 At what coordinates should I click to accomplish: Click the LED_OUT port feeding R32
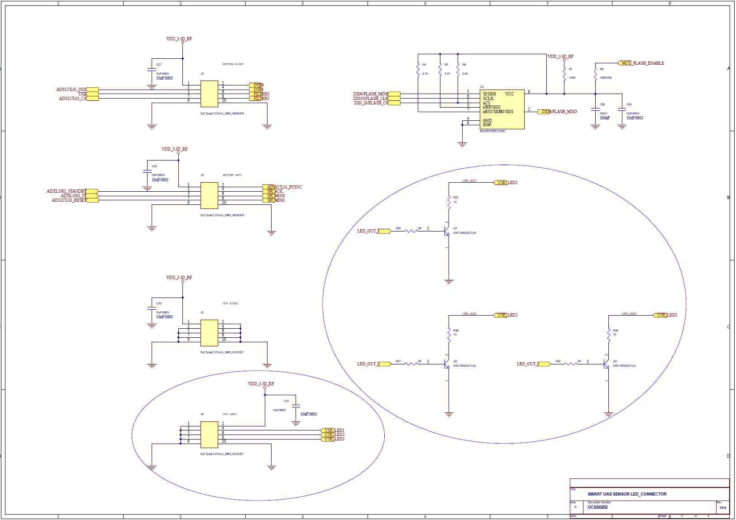(534, 364)
